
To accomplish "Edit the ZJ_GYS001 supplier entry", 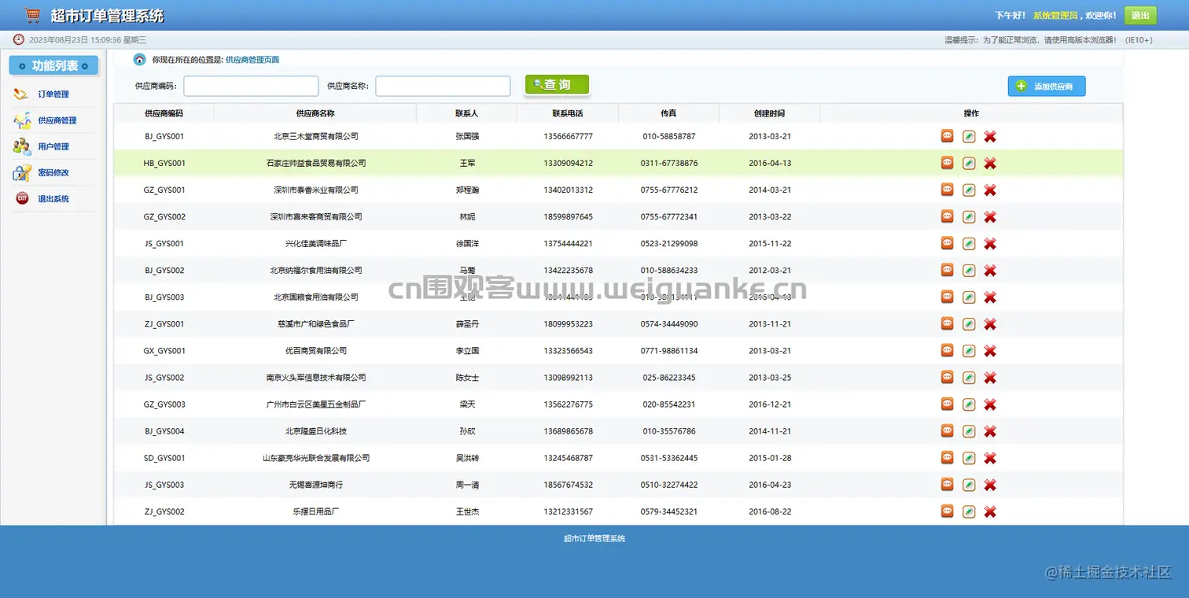I will tap(969, 323).
